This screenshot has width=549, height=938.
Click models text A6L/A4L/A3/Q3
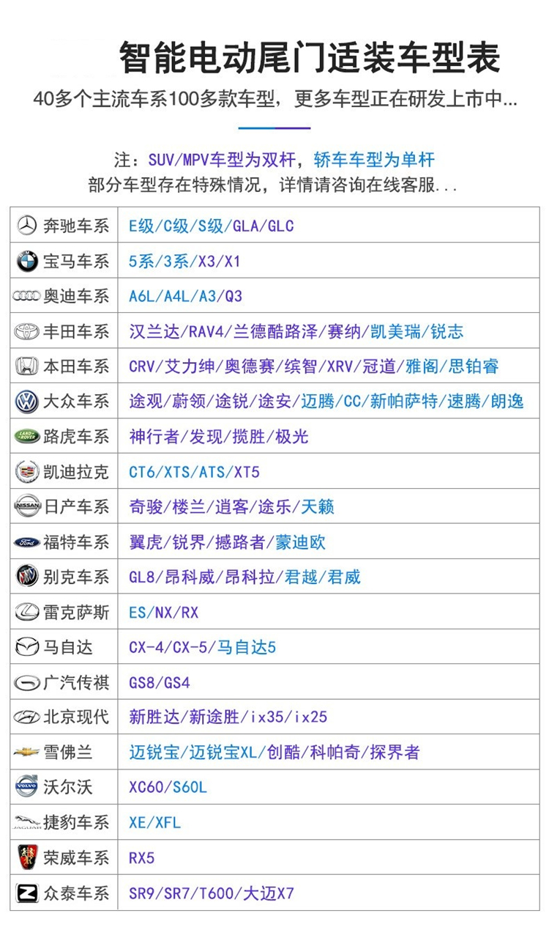[x=185, y=296]
